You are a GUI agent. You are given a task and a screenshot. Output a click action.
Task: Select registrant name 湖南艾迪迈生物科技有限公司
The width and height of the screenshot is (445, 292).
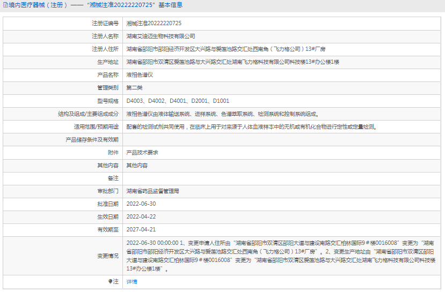(161, 36)
